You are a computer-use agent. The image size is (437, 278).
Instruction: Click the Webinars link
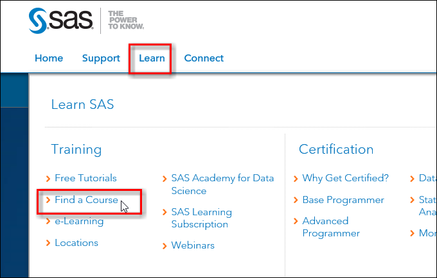tap(193, 245)
